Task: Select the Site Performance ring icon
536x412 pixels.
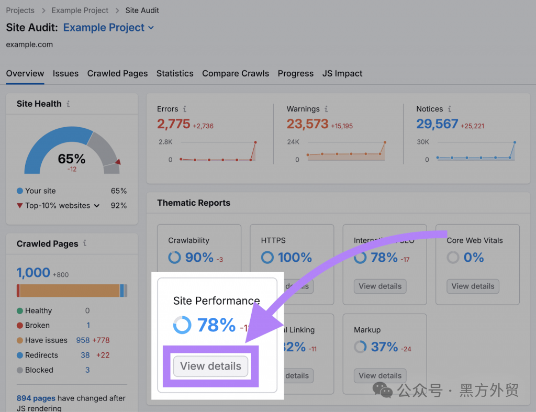Action: (182, 325)
